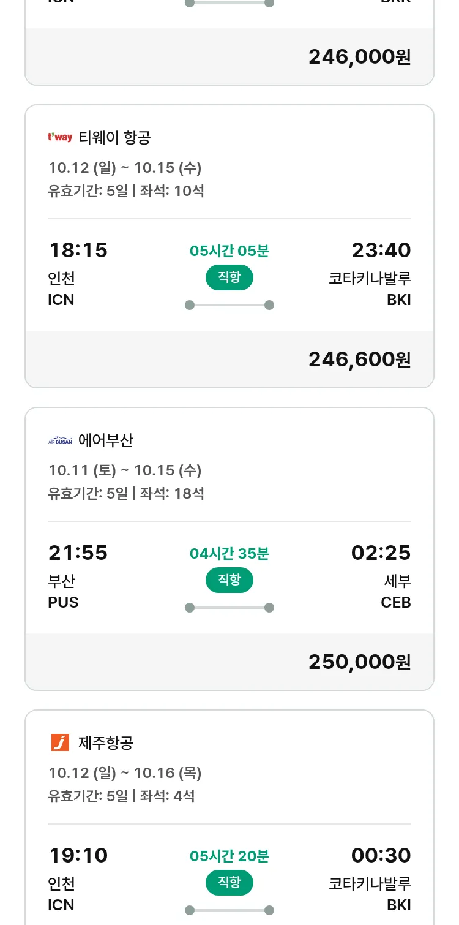Viewport: 459px width, 925px height.
Task: Click the 02:25 arrival time at 세부
Action: click(381, 553)
